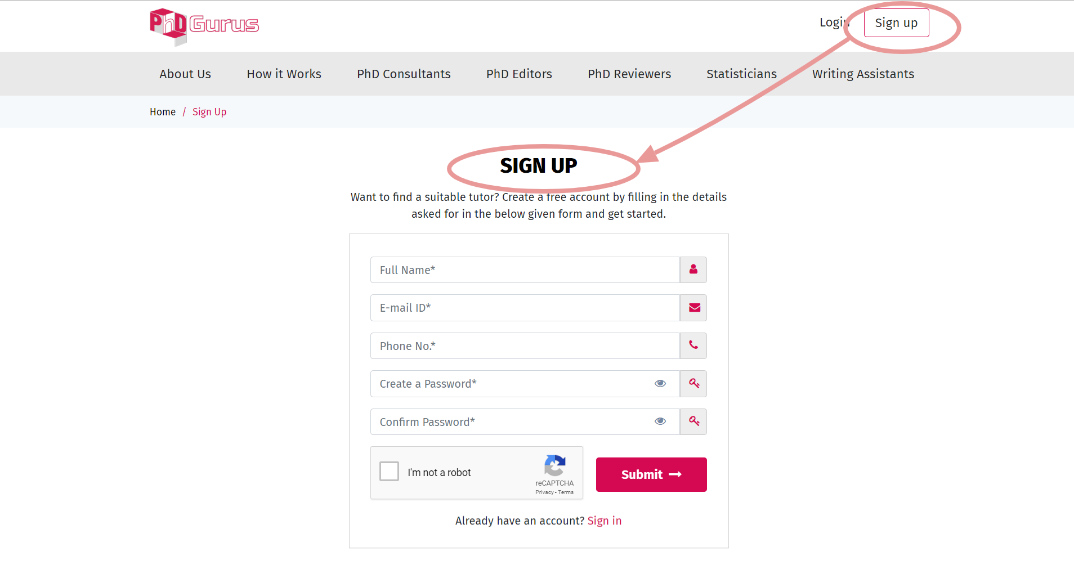Open the Statisticians menu item
This screenshot has width=1074, height=579.
tap(741, 74)
